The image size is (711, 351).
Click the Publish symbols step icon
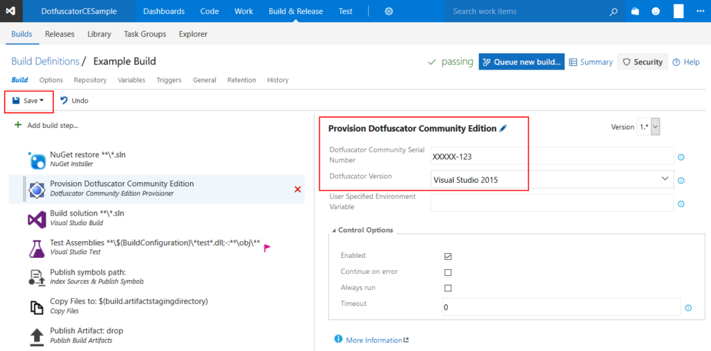coord(36,277)
